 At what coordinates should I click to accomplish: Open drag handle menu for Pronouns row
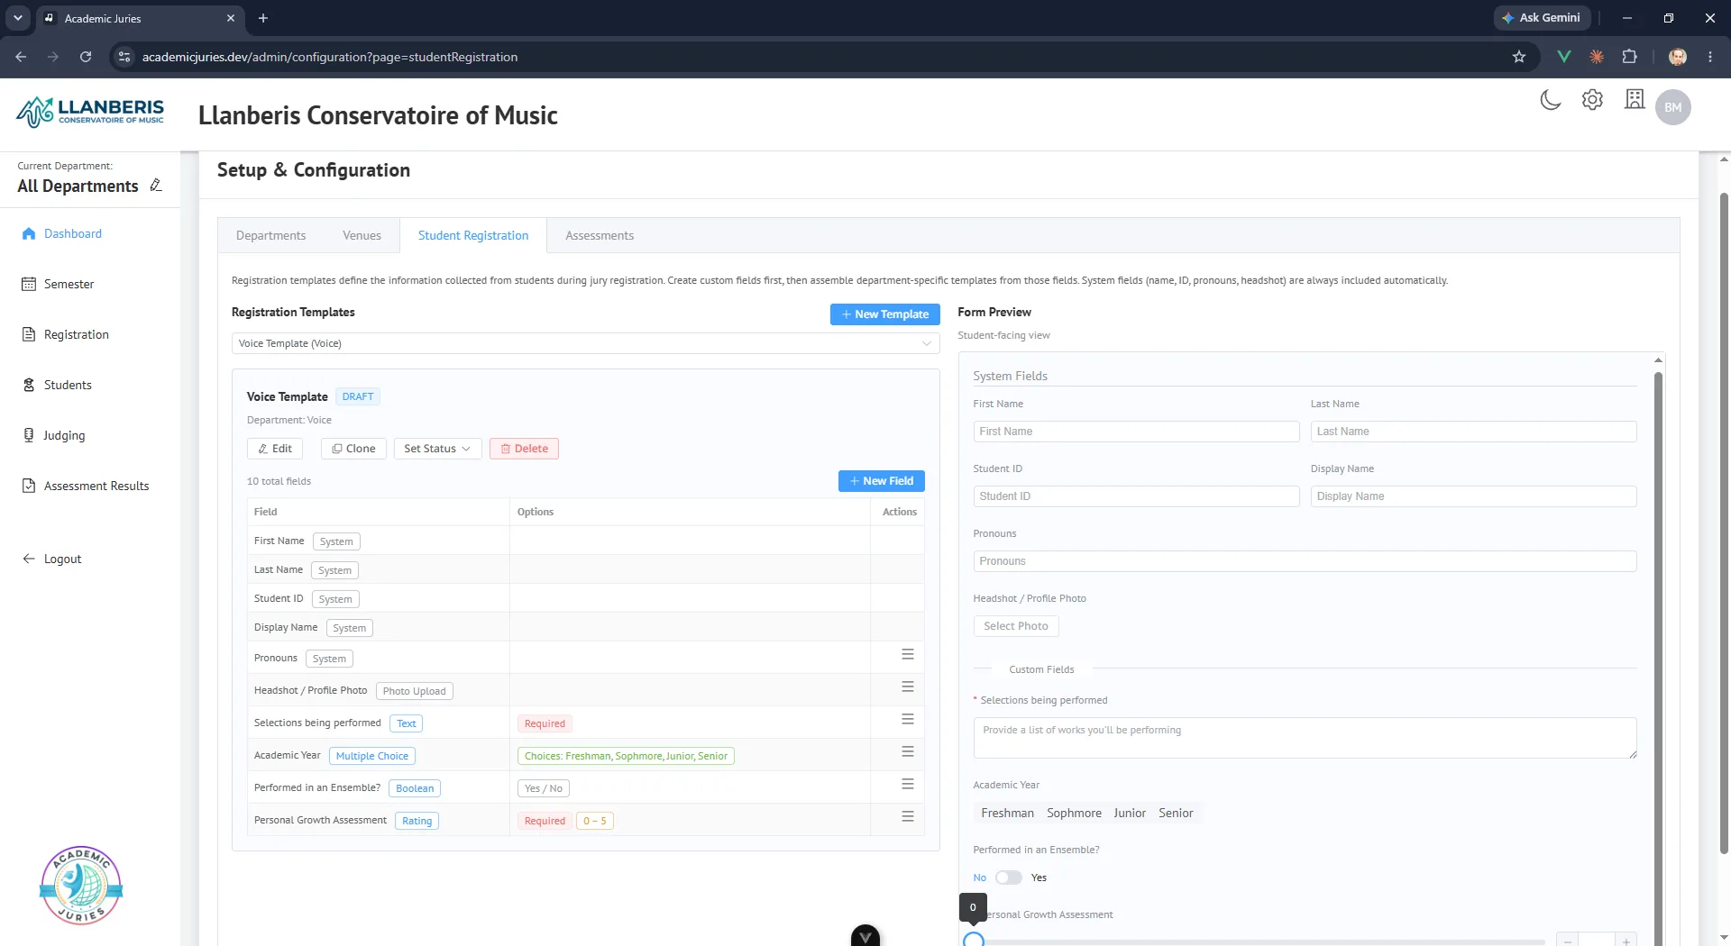click(x=908, y=654)
